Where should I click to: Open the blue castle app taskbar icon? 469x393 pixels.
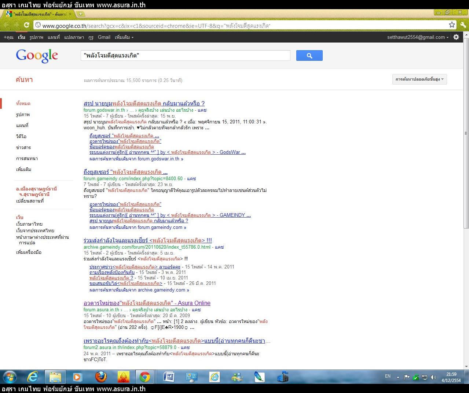point(283,377)
